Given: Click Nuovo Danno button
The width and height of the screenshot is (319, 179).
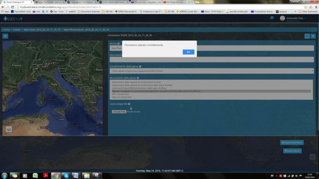Looking at the screenshot, I should tap(292, 151).
